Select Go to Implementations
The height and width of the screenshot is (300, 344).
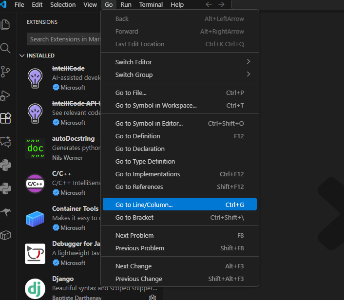[180, 174]
